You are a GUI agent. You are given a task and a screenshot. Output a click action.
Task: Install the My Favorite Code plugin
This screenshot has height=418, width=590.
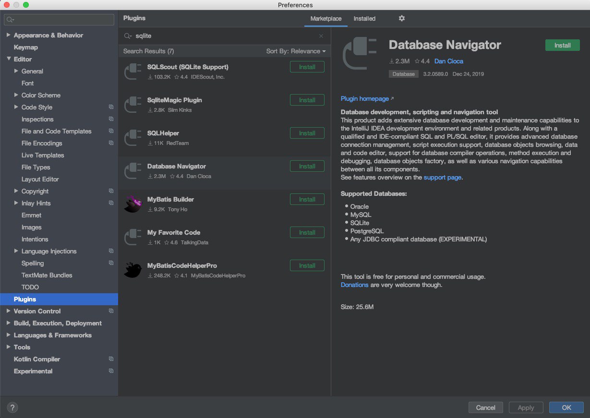point(307,233)
